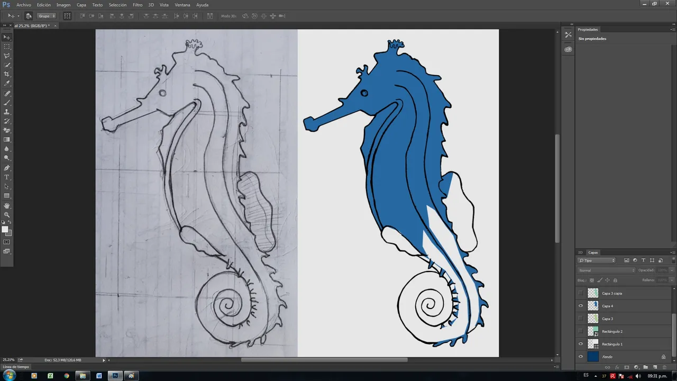Image resolution: width=677 pixels, height=381 pixels.
Task: Select the Hand tool
Action: click(x=7, y=205)
